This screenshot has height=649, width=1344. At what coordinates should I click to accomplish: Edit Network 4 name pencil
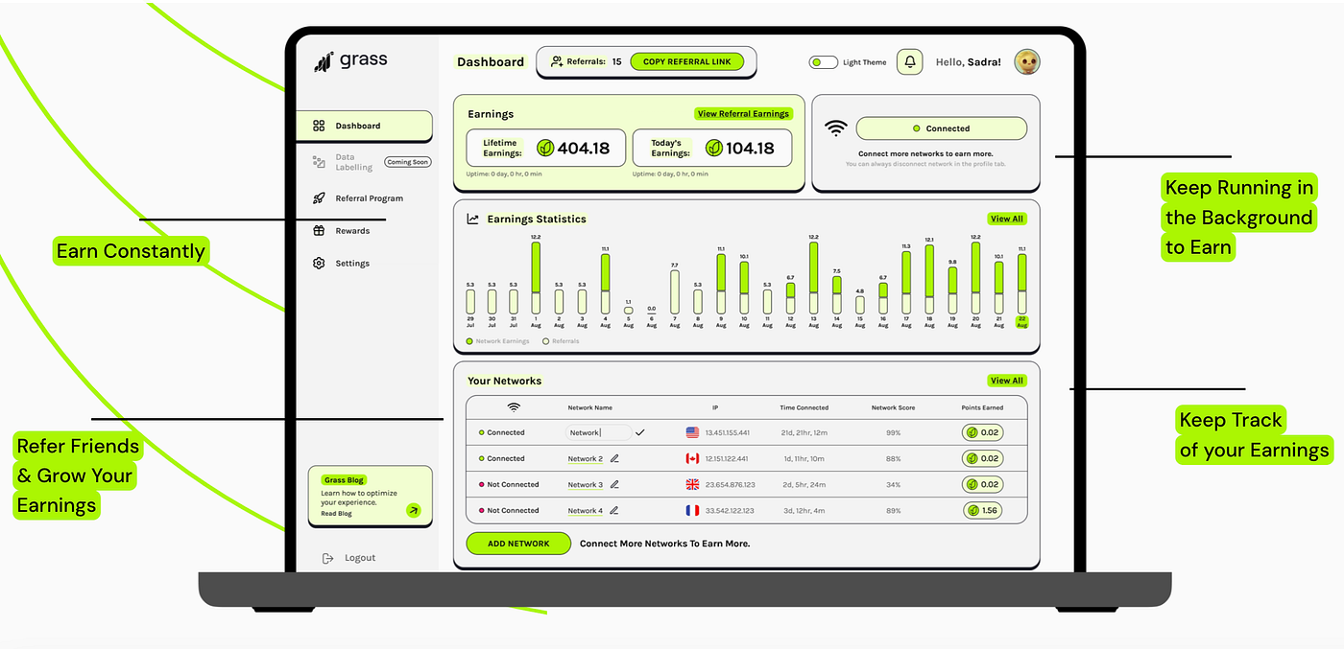pyautogui.click(x=614, y=510)
